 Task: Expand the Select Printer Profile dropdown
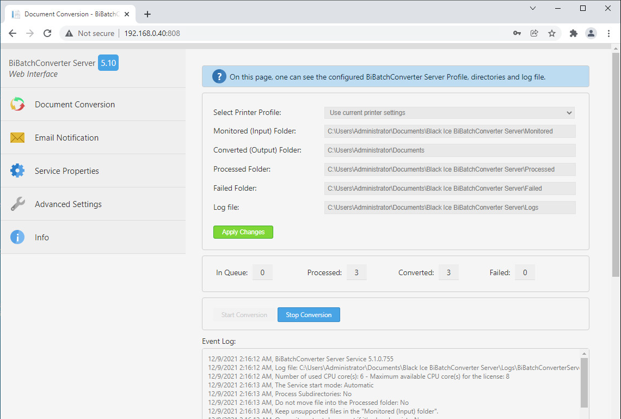click(x=450, y=113)
